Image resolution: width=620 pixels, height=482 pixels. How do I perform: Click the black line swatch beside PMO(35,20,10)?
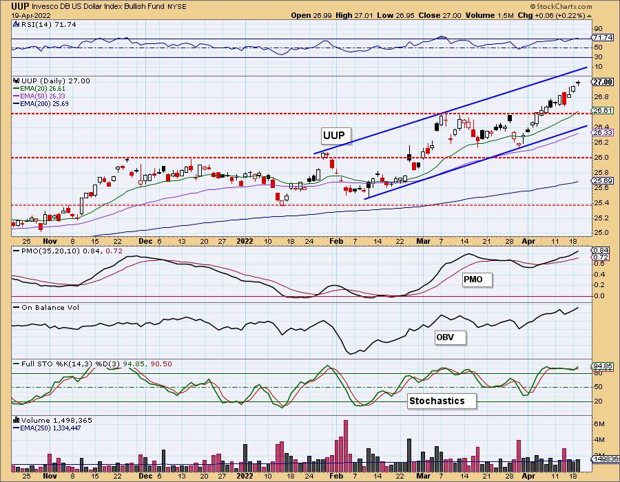tap(17, 251)
